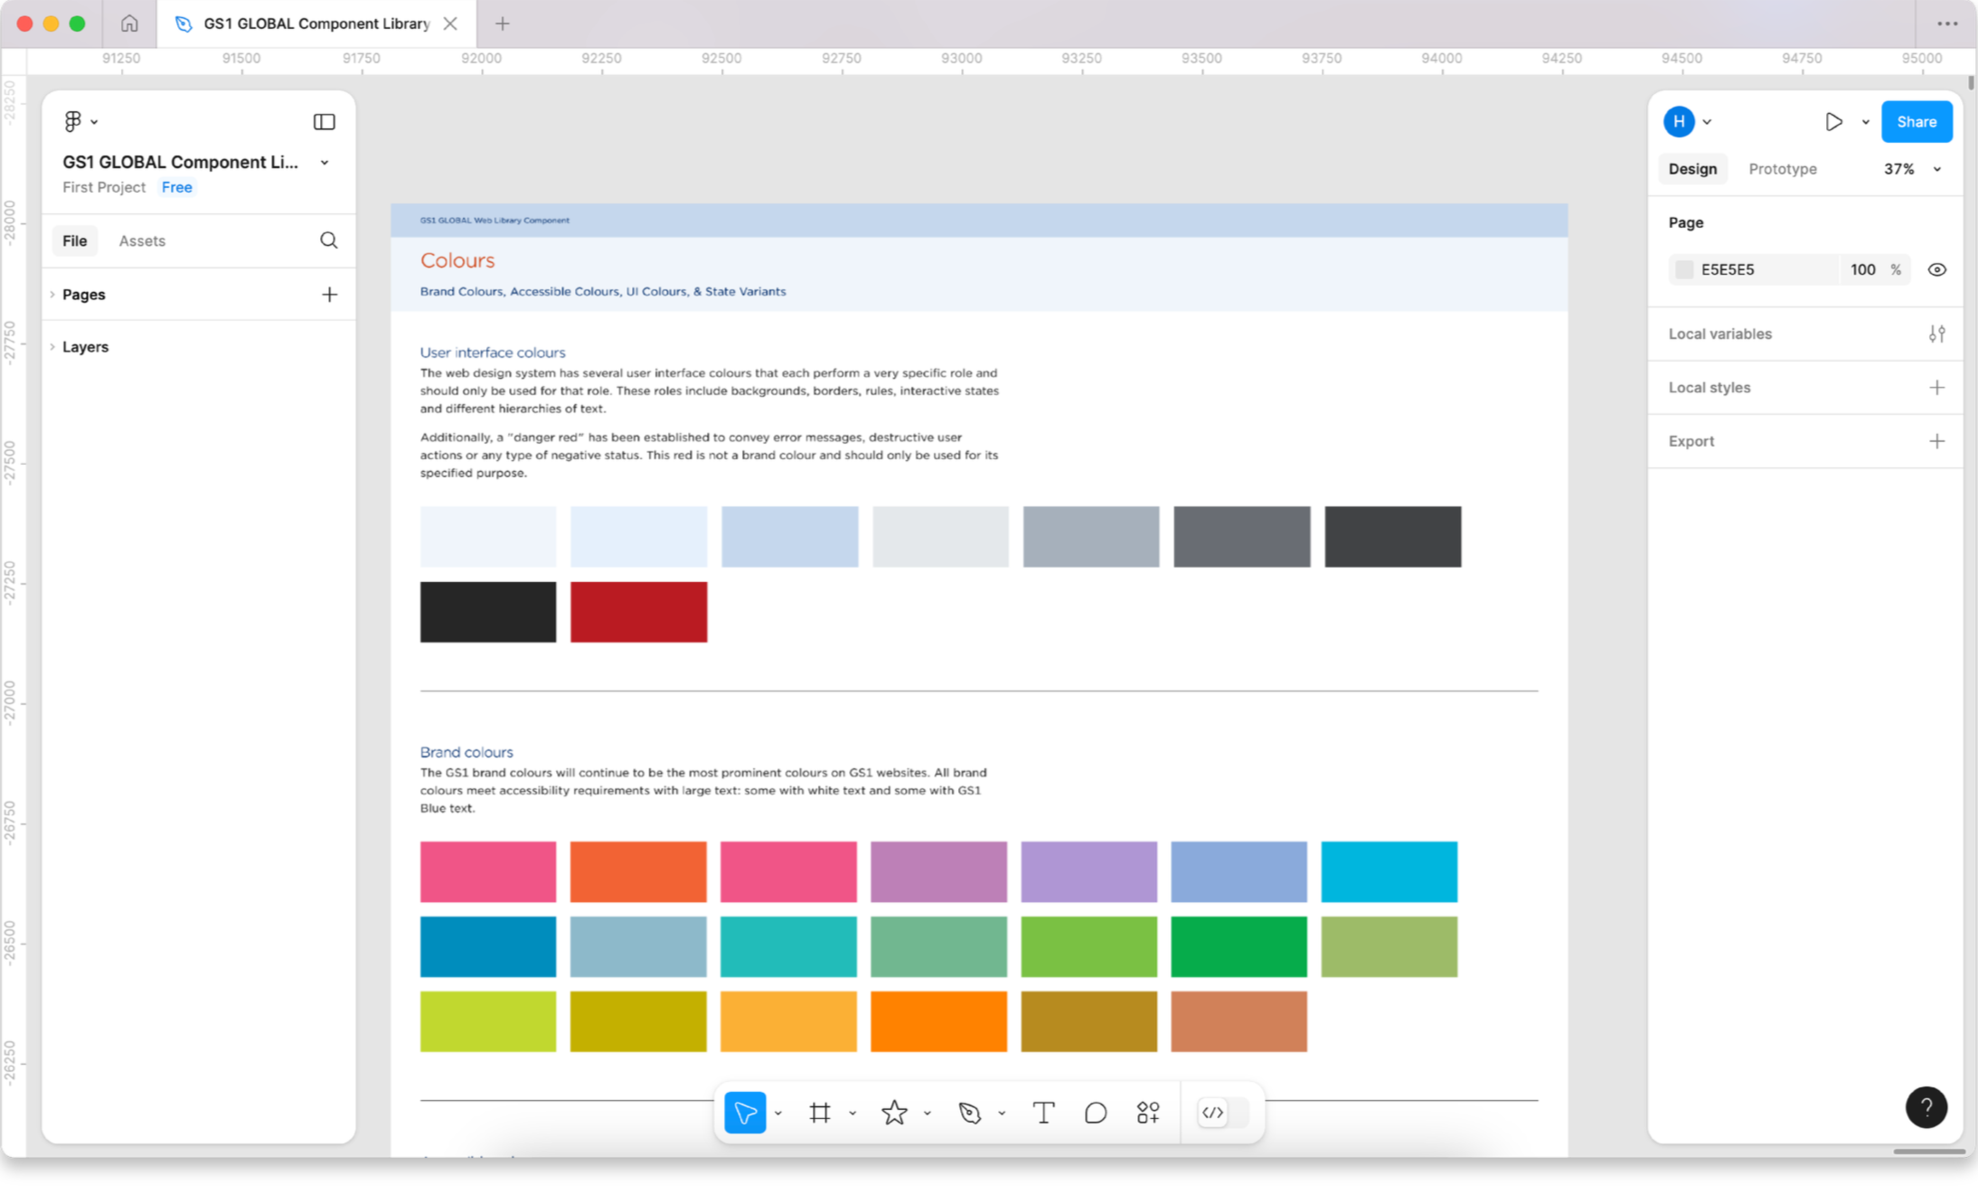This screenshot has height=1194, width=1978.
Task: Open Local variables settings icon
Action: tap(1936, 334)
